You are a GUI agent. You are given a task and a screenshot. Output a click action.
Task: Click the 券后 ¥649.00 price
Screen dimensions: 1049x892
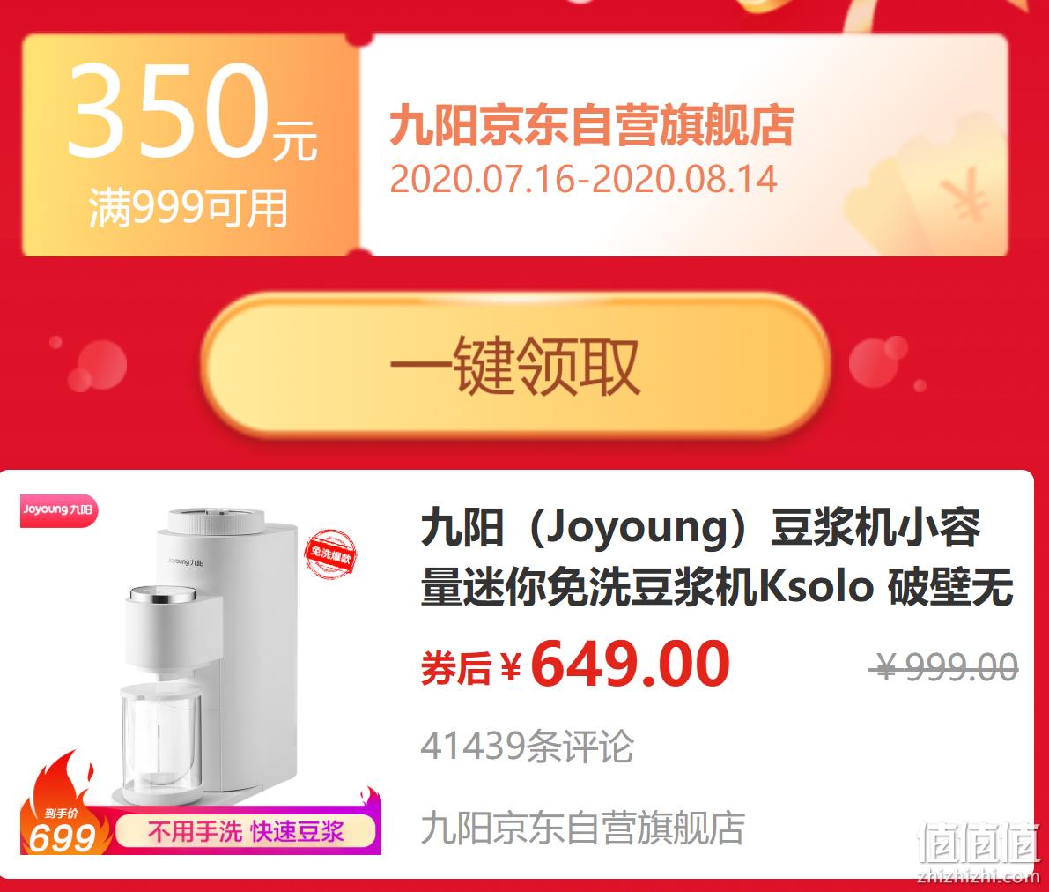575,664
